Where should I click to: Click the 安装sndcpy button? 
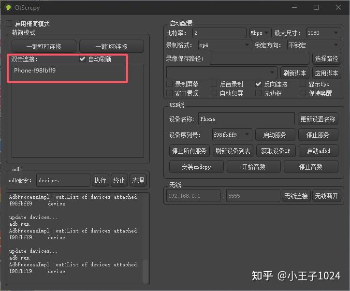pyautogui.click(x=196, y=167)
